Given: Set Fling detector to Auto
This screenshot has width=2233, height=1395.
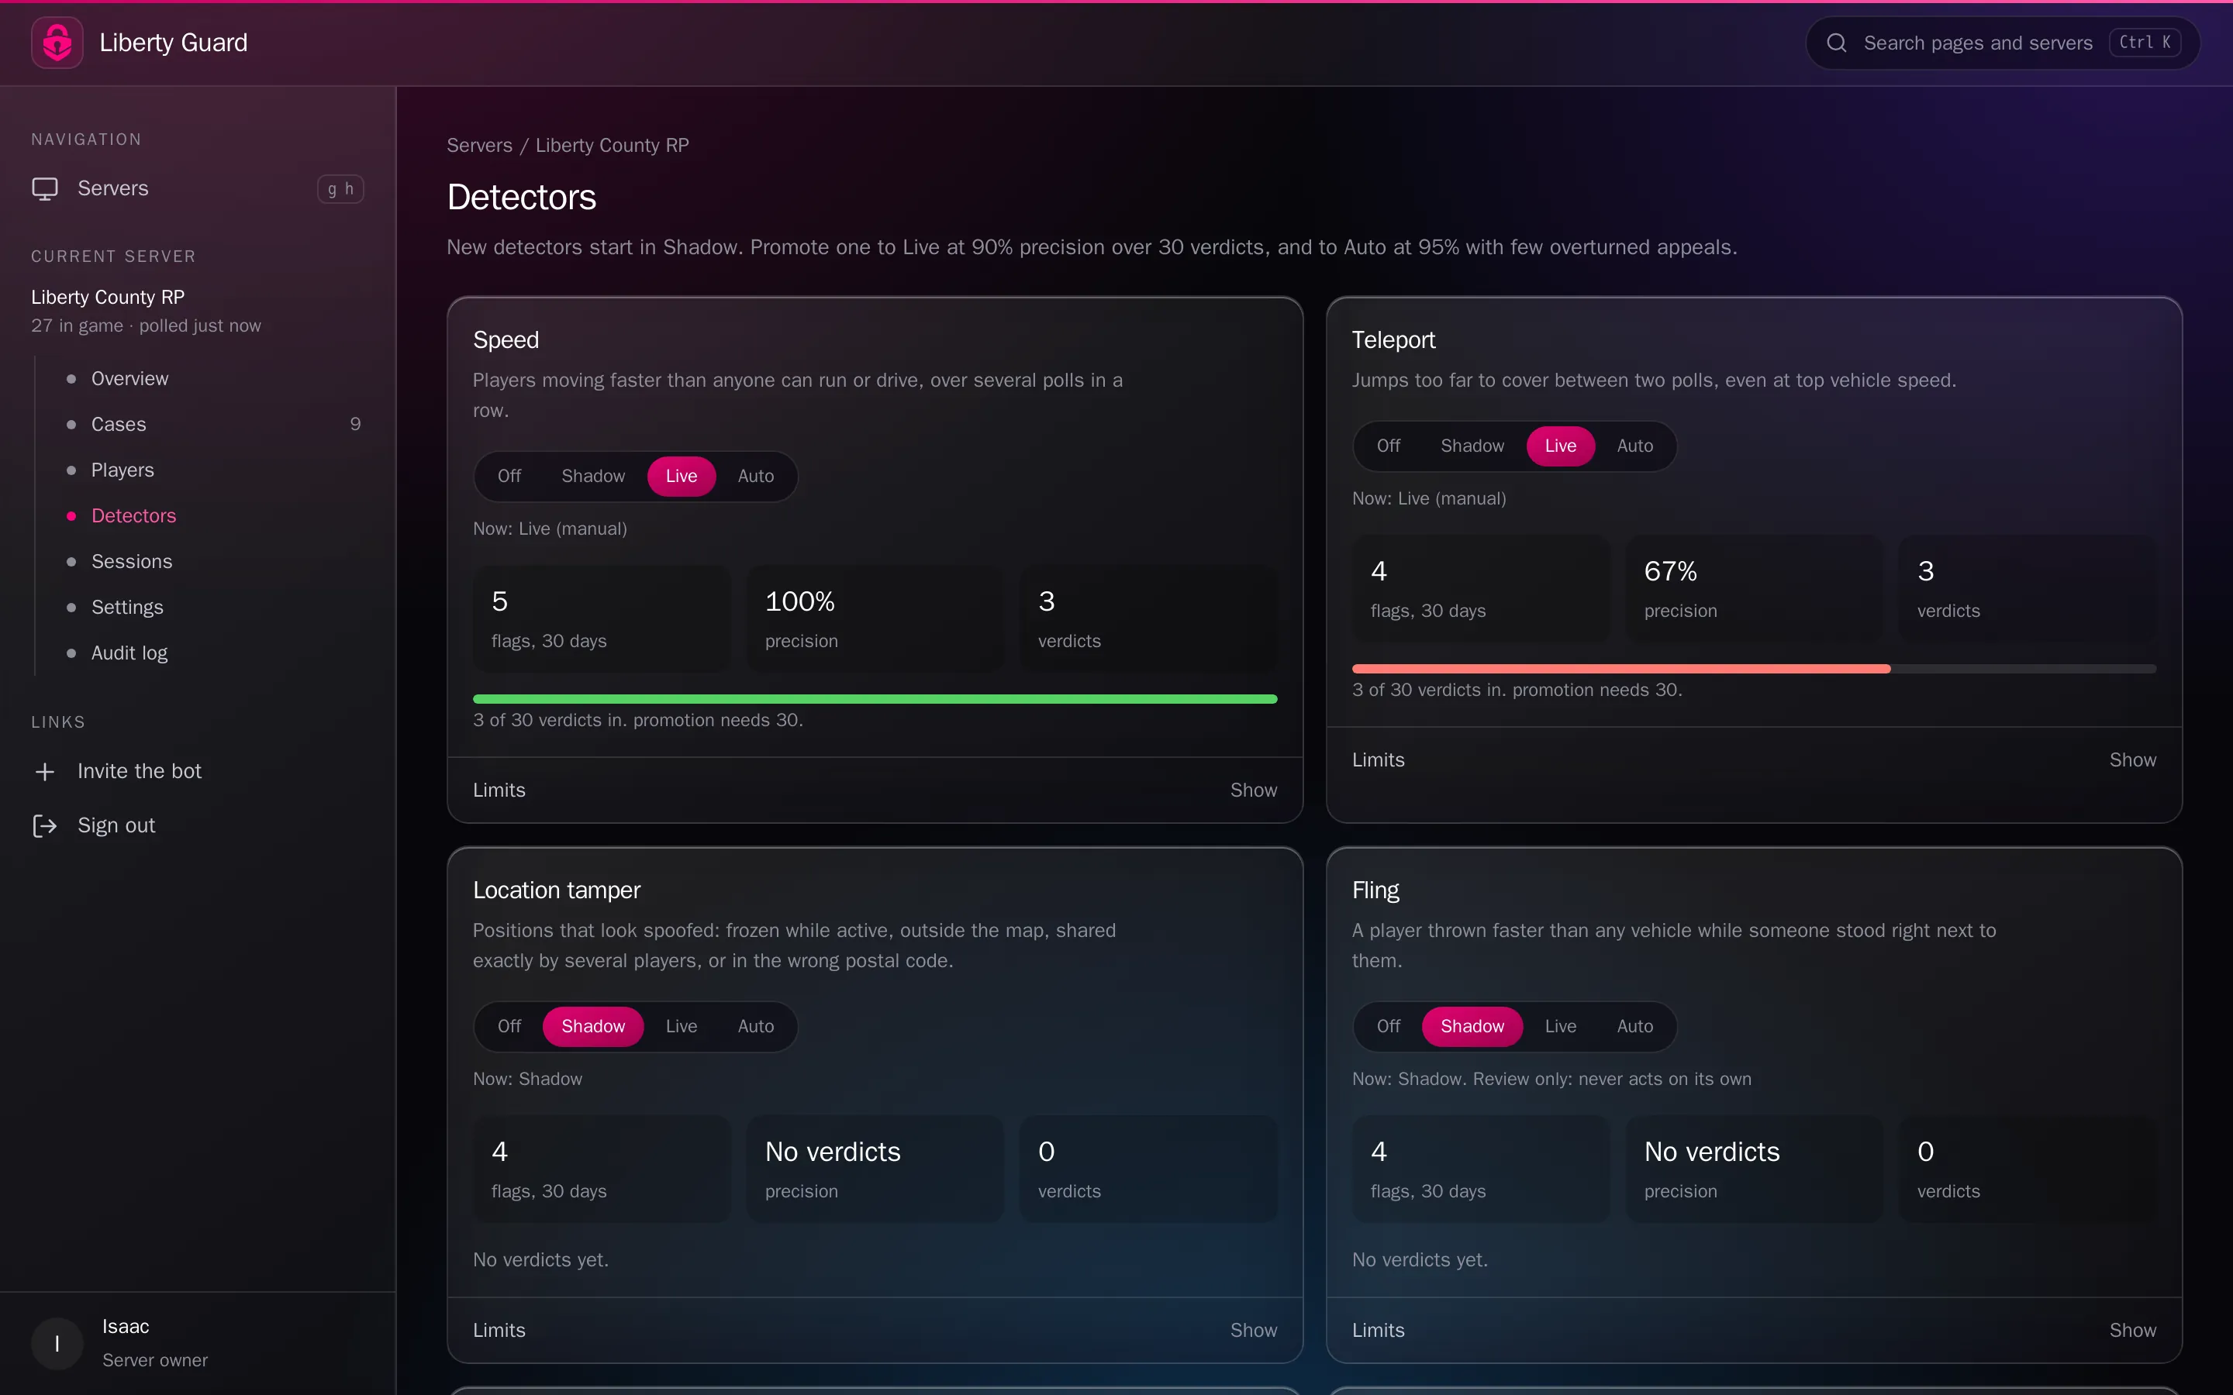Looking at the screenshot, I should 1635,1026.
